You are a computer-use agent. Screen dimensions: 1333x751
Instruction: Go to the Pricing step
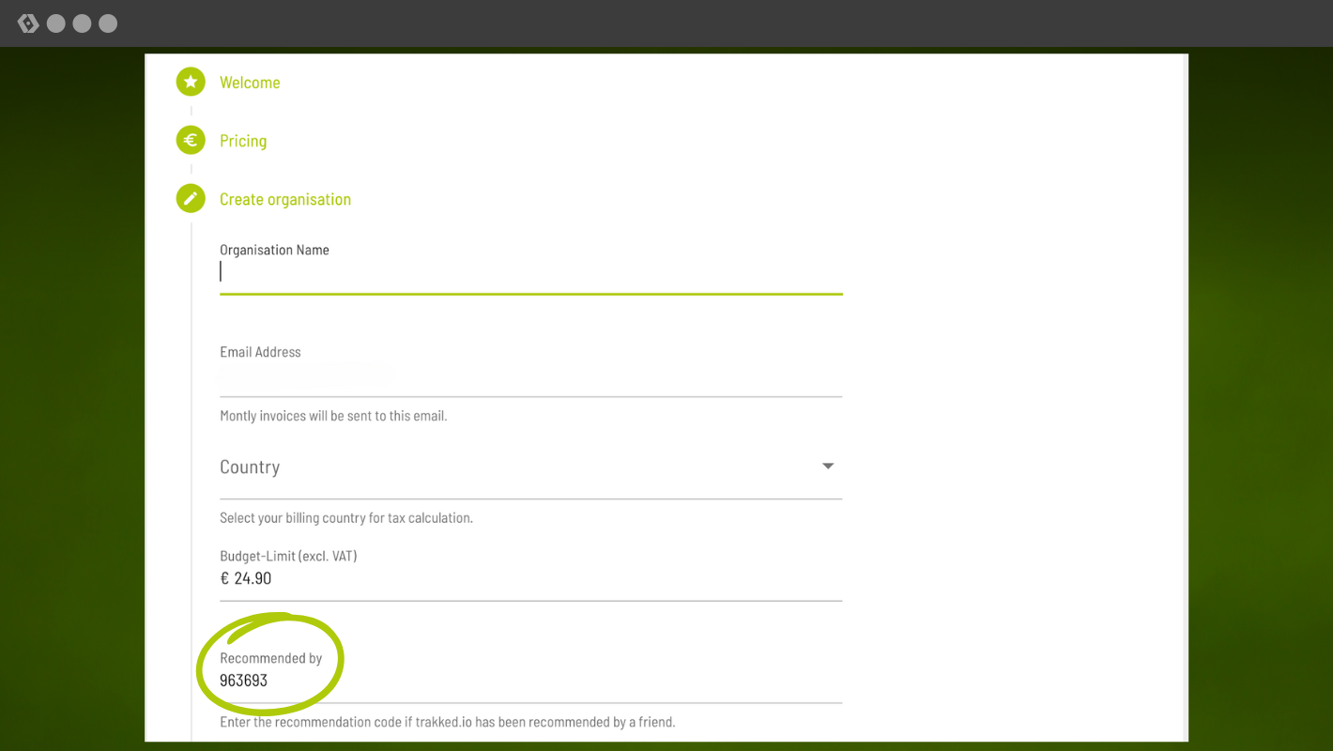pos(243,141)
